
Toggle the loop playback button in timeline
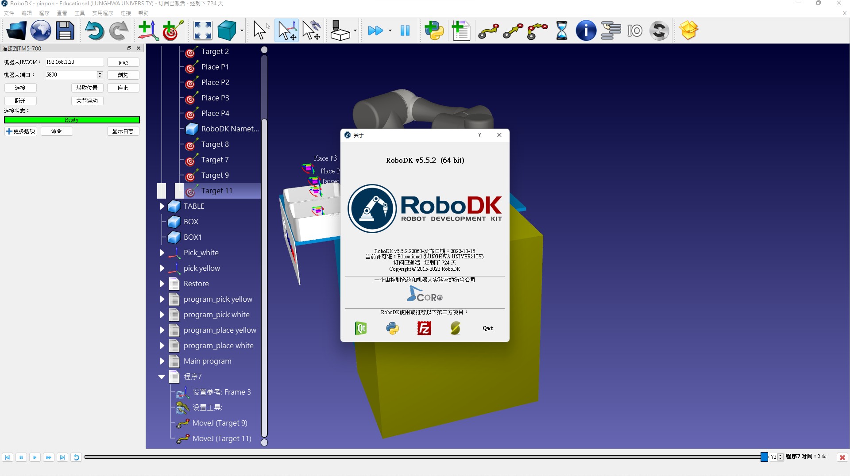click(76, 457)
